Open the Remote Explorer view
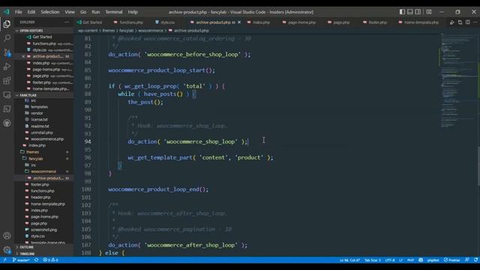This screenshot has height=270, width=480. point(7,95)
